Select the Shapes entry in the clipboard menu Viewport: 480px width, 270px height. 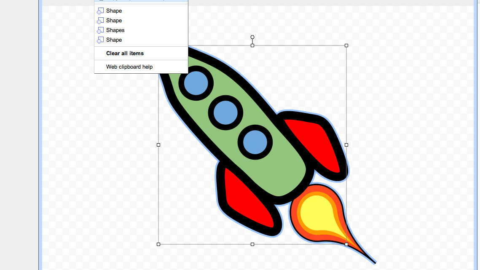pyautogui.click(x=115, y=30)
